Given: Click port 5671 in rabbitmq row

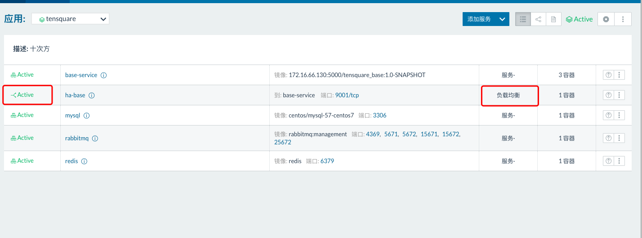Looking at the screenshot, I should click(391, 134).
